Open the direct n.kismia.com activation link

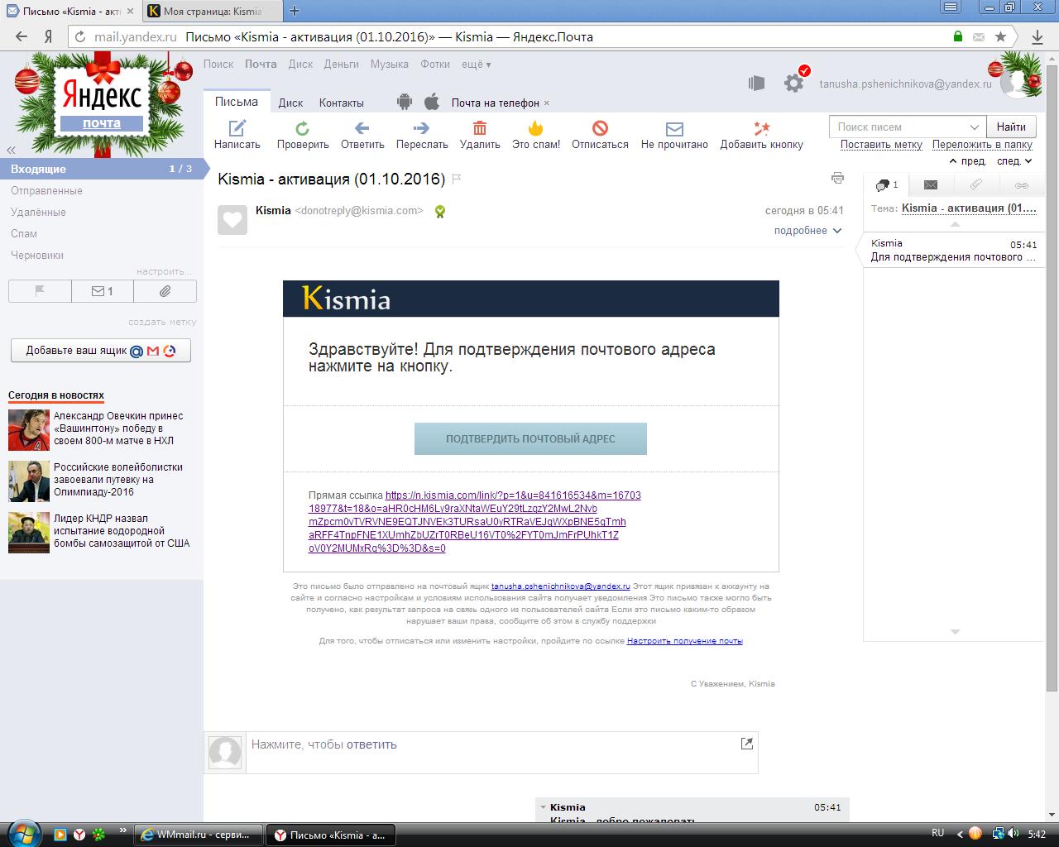tap(474, 521)
